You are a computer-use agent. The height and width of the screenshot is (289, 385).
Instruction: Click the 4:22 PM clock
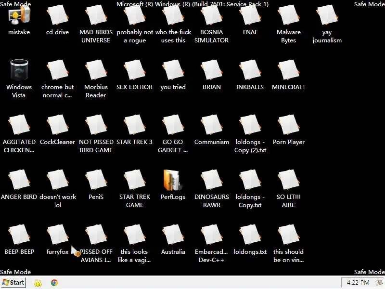(358, 283)
